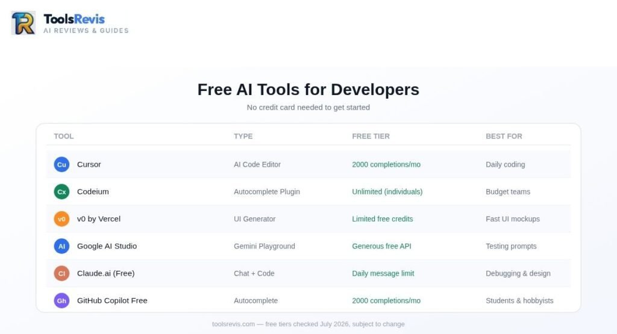Click the TOOL column header

tap(64, 137)
